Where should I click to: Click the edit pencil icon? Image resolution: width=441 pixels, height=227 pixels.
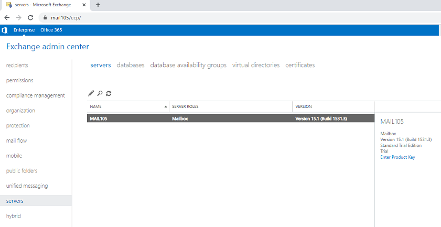(91, 93)
